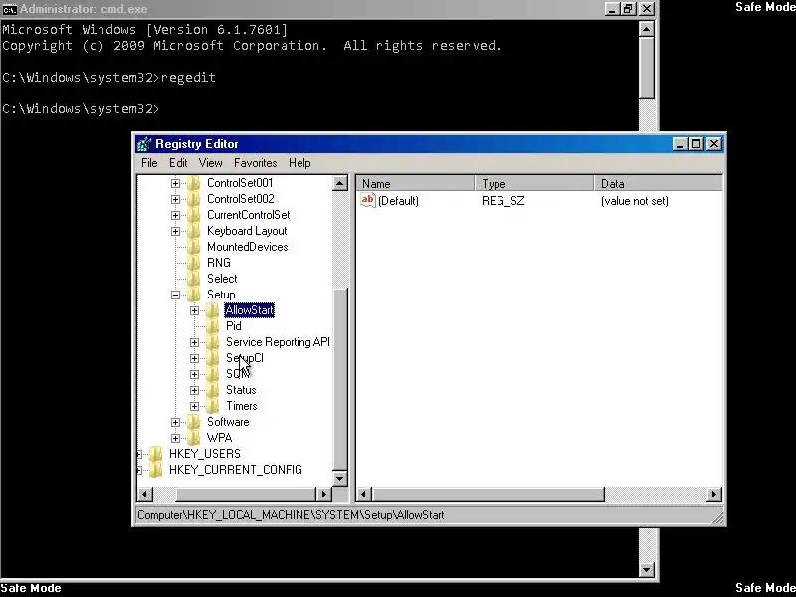This screenshot has width=796, height=597.
Task: Select the Pid key name
Action: coord(234,326)
